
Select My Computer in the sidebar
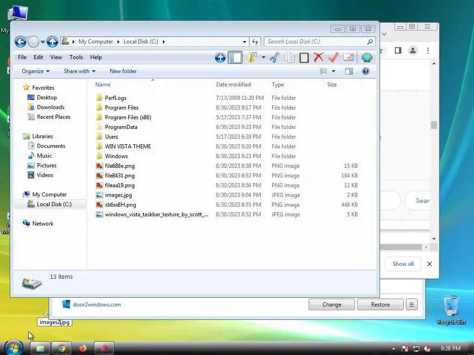click(45, 195)
